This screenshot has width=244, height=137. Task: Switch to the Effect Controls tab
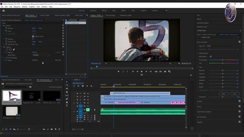pyautogui.click(x=30, y=15)
